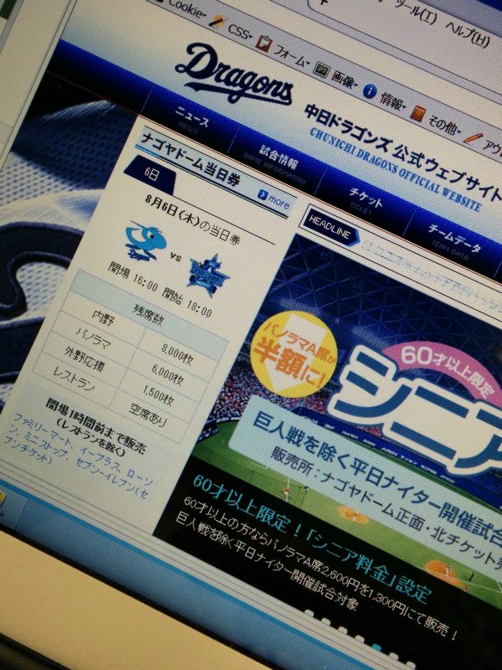Click the 8,000枚 remaining seats cell
Screen dimensions: 502x670
(x=177, y=353)
